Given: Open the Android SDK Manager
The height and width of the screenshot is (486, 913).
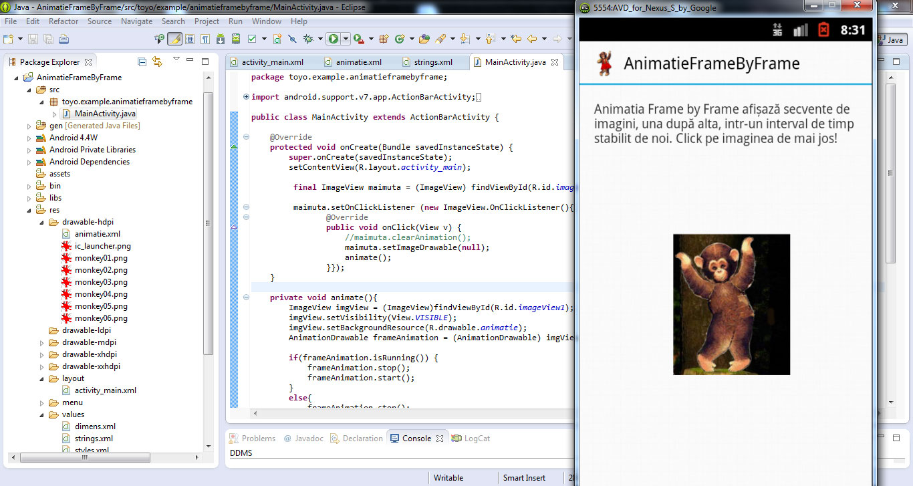Looking at the screenshot, I should [x=221, y=40].
